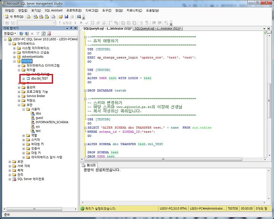Image resolution: width=274 pixels, height=219 pixels.
Task: Select the dbo user under 사용자
Action: coord(38,113)
